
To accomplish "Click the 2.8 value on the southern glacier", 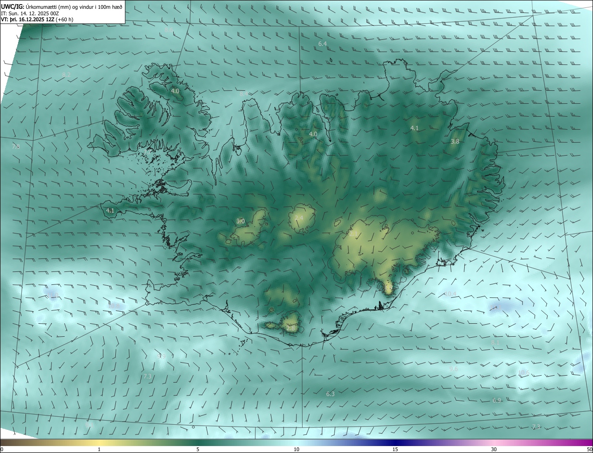I will pyautogui.click(x=290, y=328).
